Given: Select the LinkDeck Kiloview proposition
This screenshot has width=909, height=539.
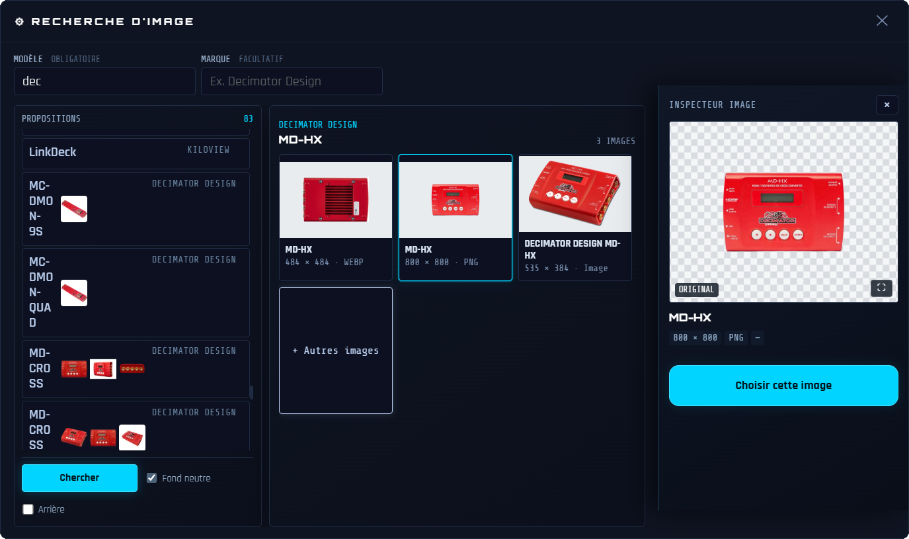Looking at the screenshot, I should click(136, 153).
